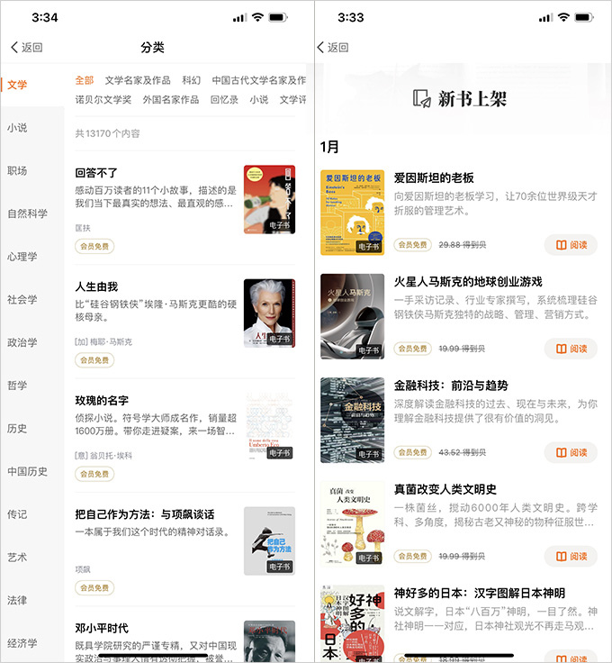Select the 社会学 category in sidebar
This screenshot has width=612, height=663.
click(x=22, y=300)
